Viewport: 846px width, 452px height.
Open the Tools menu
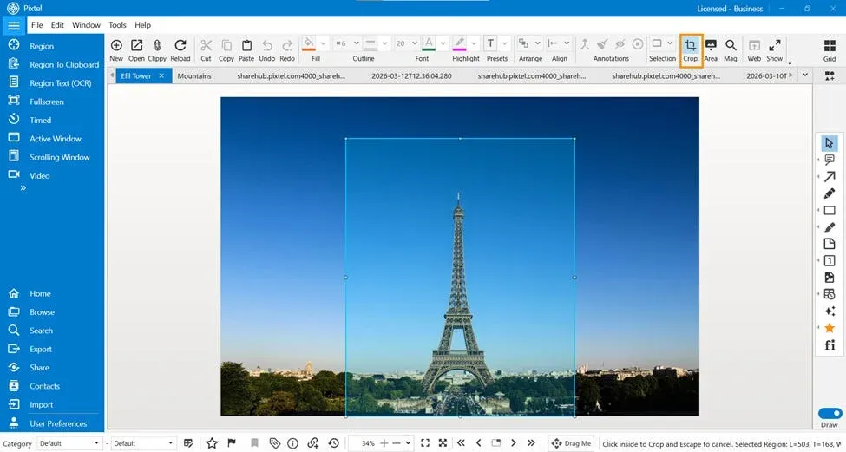117,25
